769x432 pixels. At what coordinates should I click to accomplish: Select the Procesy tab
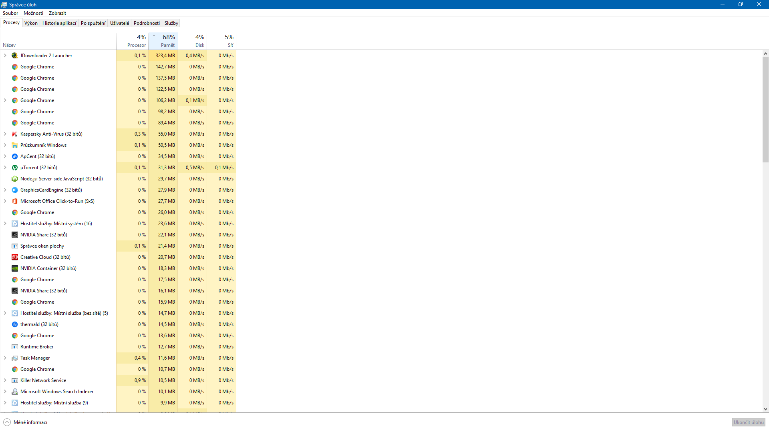tap(11, 23)
